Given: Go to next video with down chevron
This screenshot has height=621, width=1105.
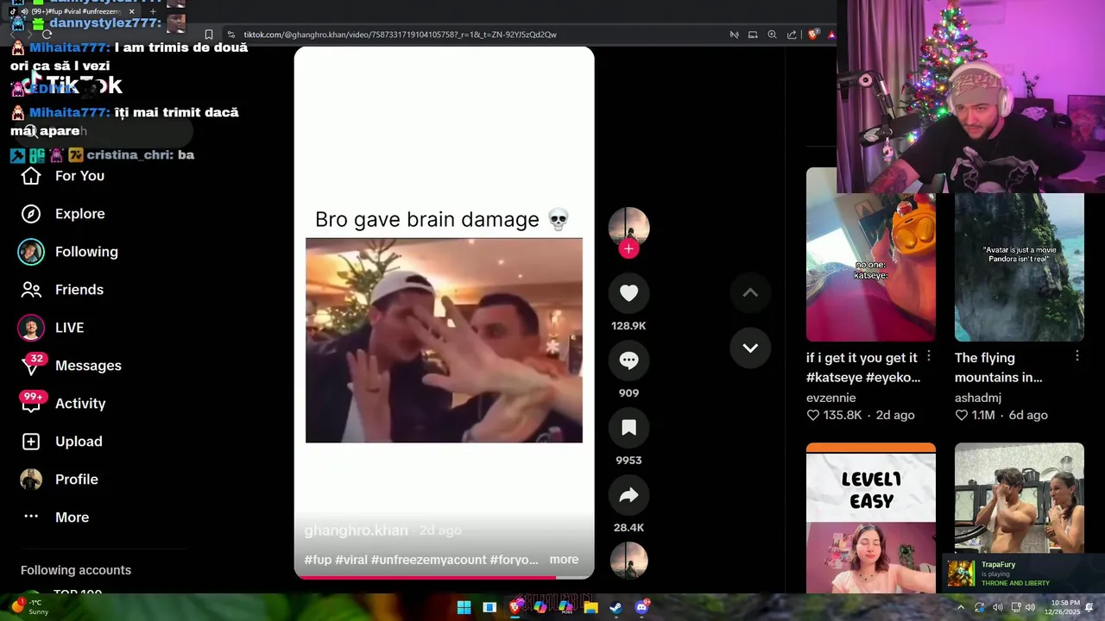Looking at the screenshot, I should (750, 348).
